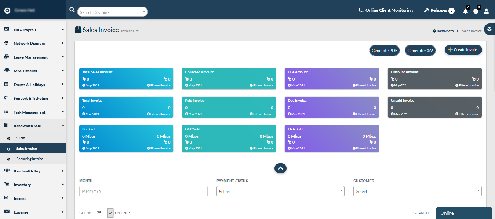Click the search magnifier icon beside Search Customer
495x219 pixels.
(x=72, y=10)
